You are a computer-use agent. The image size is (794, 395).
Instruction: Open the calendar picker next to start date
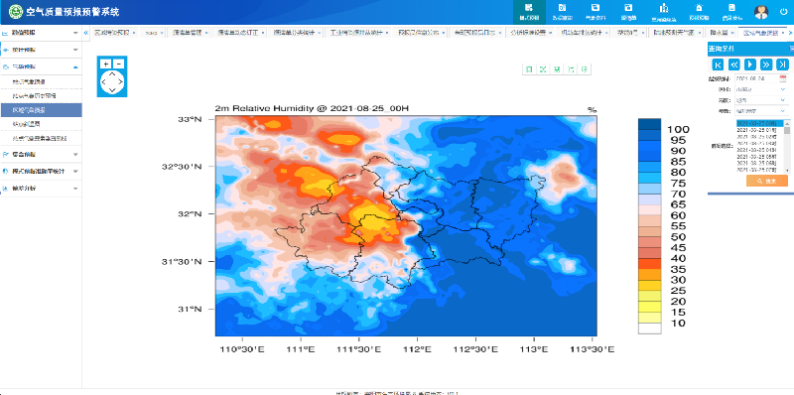tap(782, 78)
